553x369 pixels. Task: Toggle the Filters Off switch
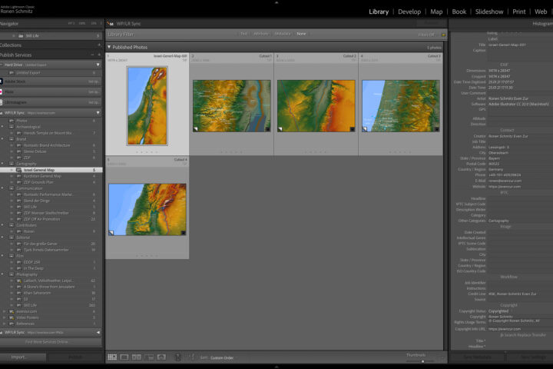426,35
